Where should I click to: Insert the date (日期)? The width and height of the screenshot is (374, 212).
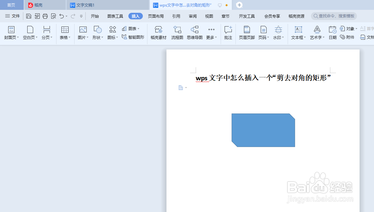click(333, 32)
